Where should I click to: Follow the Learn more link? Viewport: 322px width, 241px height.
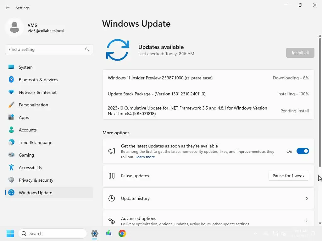point(145,157)
